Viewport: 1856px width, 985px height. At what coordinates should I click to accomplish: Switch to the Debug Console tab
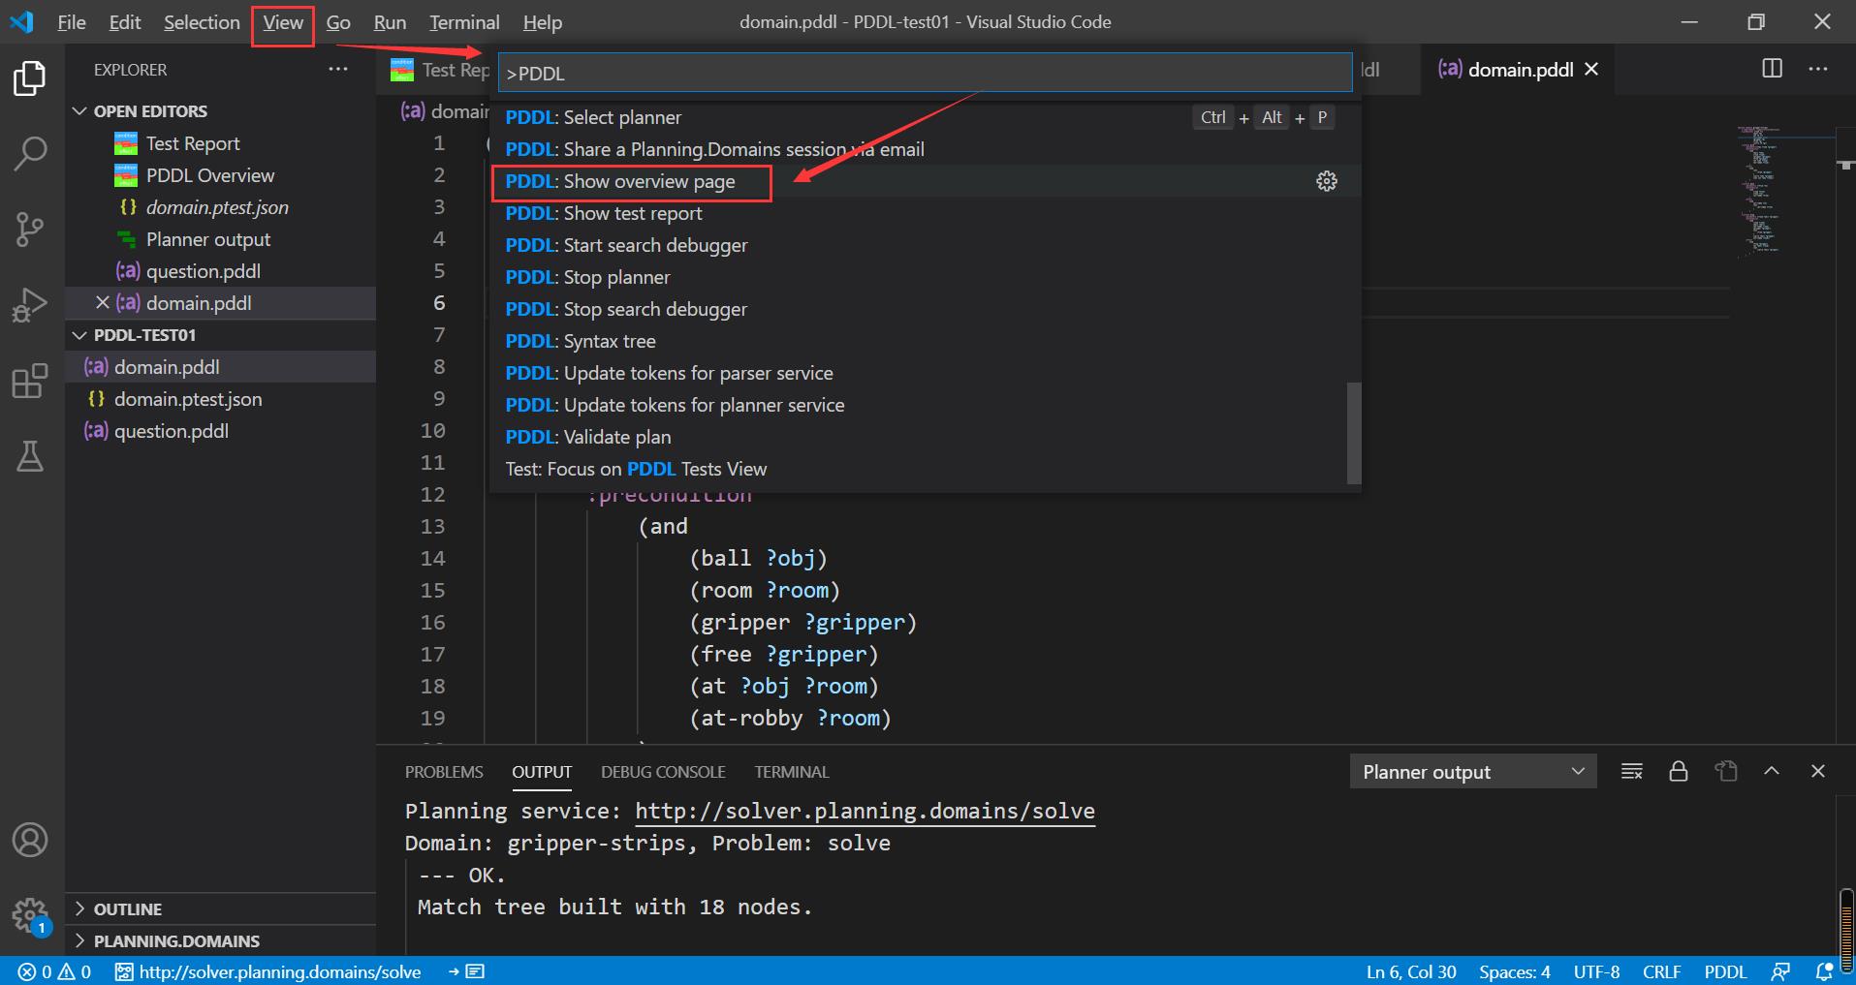(663, 772)
